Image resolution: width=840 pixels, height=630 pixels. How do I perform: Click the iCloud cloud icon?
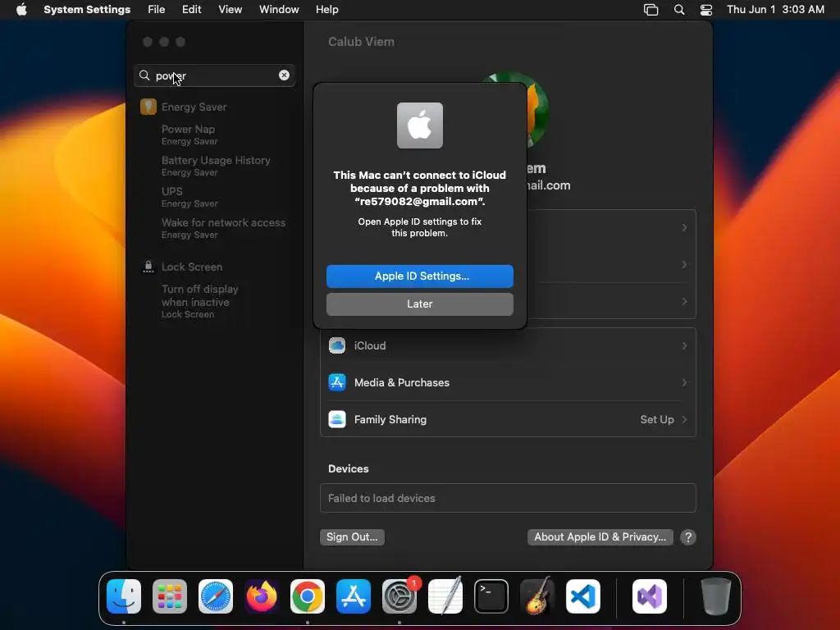click(337, 345)
